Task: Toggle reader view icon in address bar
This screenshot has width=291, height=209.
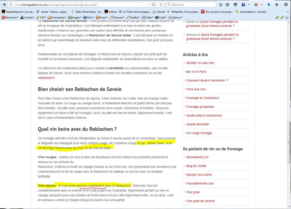Action: 154,5
